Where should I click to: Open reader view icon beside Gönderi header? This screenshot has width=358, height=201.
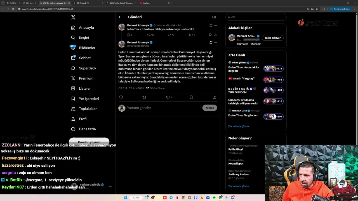[214, 17]
